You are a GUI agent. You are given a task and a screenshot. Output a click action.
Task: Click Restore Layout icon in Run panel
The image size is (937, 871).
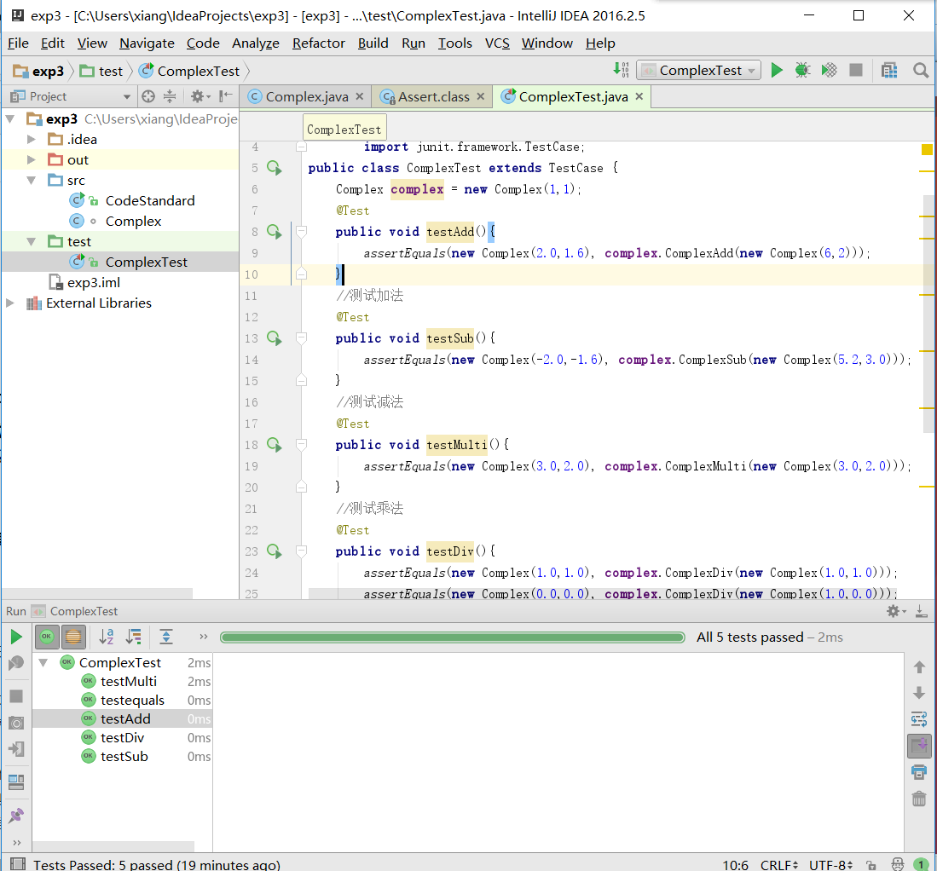(17, 782)
